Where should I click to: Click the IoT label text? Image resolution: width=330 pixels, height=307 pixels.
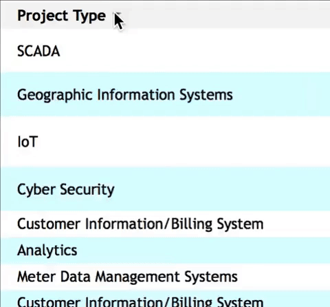(27, 142)
